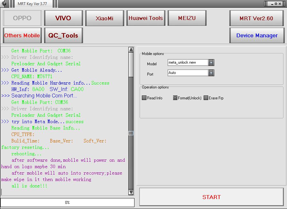Image resolution: width=287 pixels, height=209 pixels.
Task: Toggle the Format(Unlock) checkbox
Action: [175, 98]
